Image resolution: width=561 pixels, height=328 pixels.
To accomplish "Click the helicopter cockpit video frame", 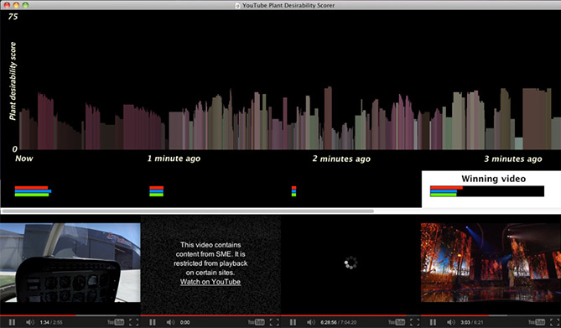I will pyautogui.click(x=70, y=263).
